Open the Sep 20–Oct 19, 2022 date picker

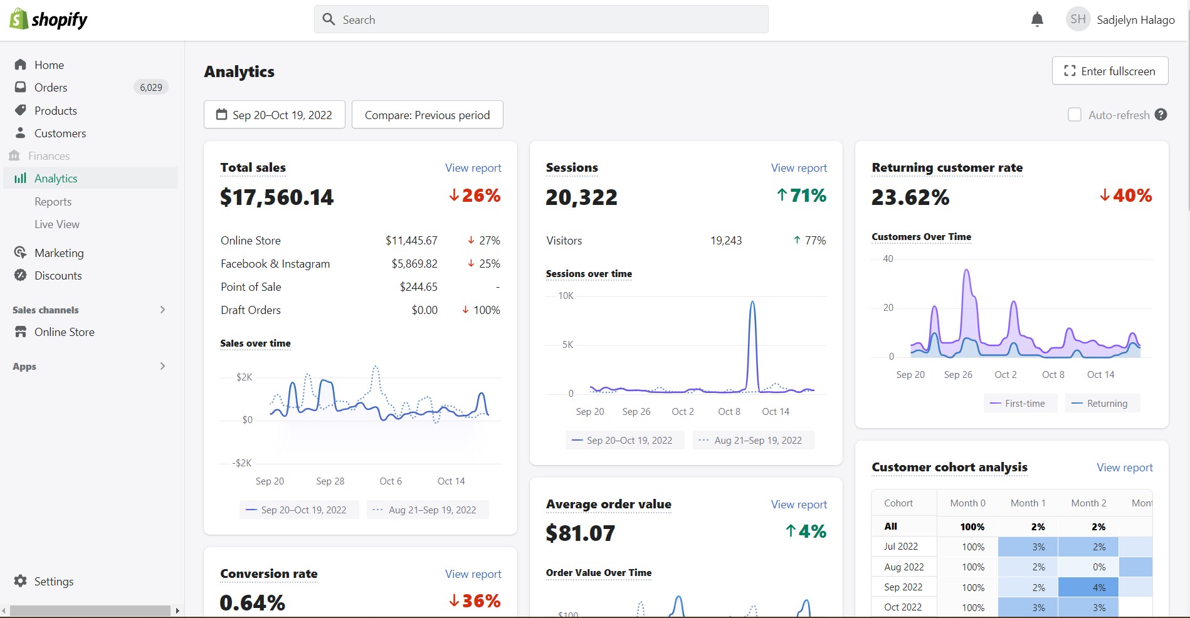[x=275, y=115]
